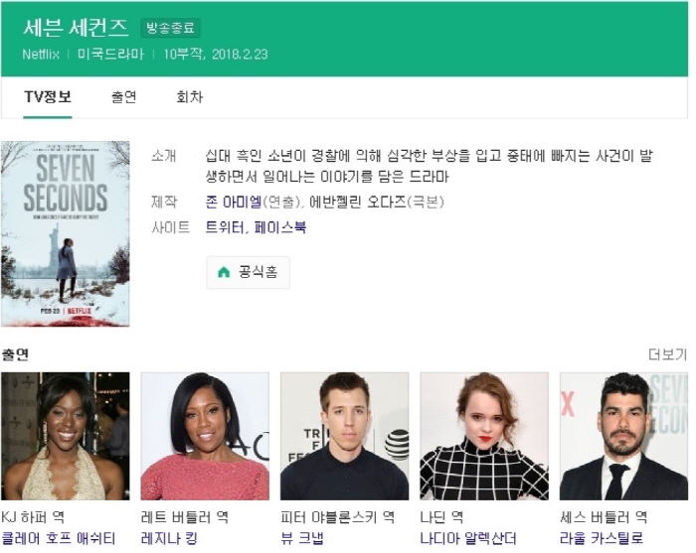Open 뷰 크냅 actor photo
Image resolution: width=696 pixels, height=553 pixels.
pos(344,436)
